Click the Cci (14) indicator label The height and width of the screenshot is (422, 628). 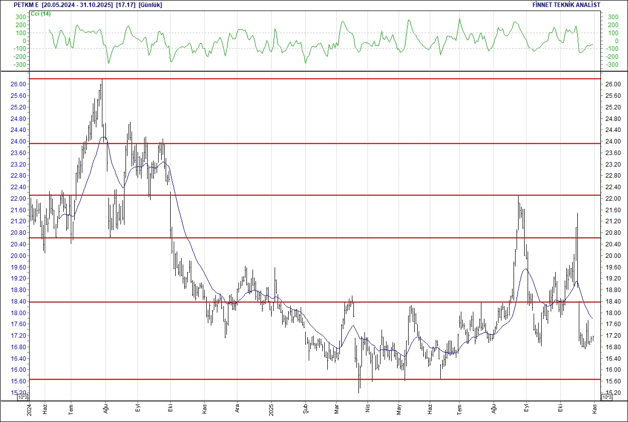pos(41,14)
